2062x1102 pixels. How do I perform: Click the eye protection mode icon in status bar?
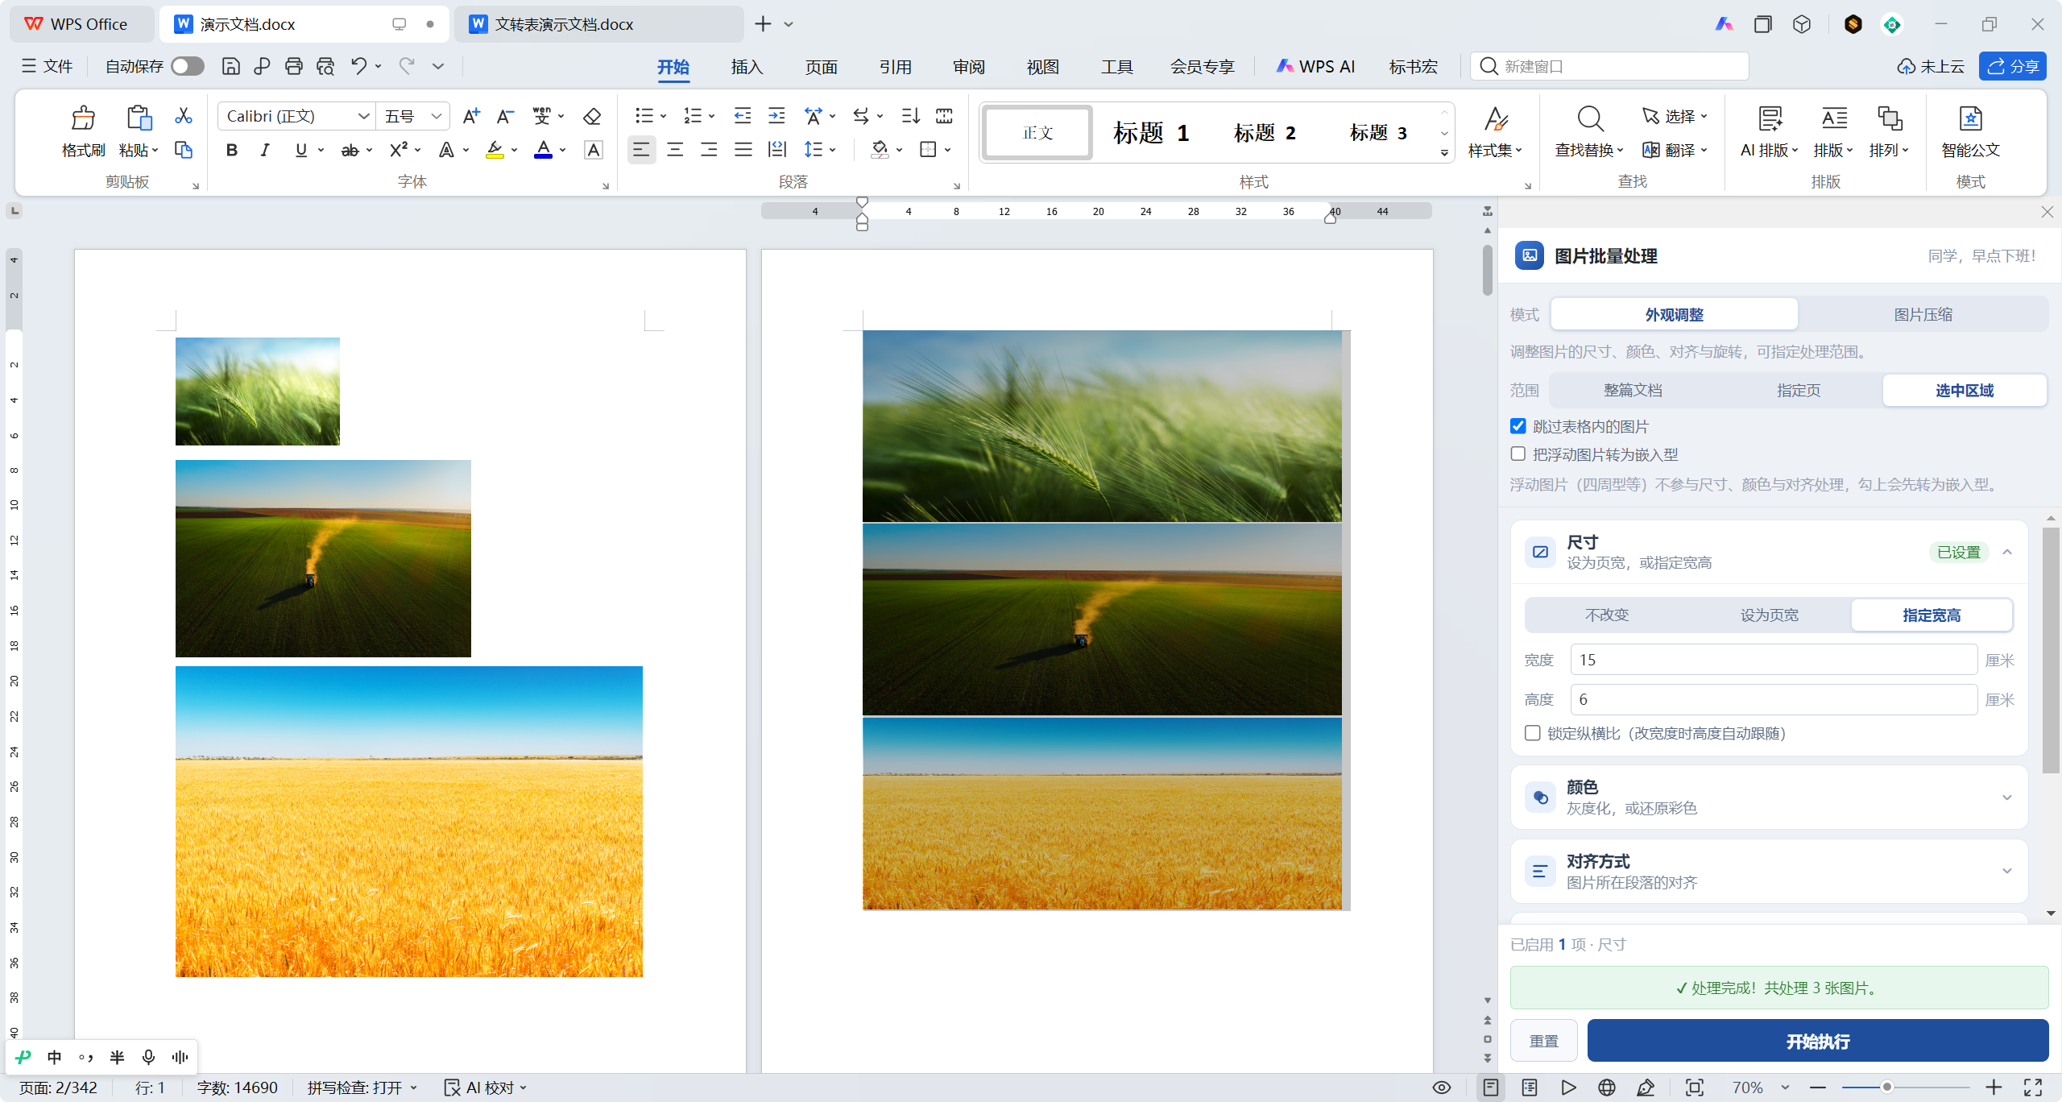(1442, 1087)
